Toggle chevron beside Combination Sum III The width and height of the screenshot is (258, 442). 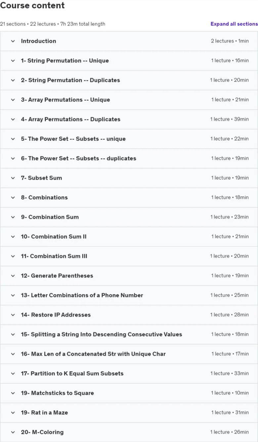[x=13, y=256]
